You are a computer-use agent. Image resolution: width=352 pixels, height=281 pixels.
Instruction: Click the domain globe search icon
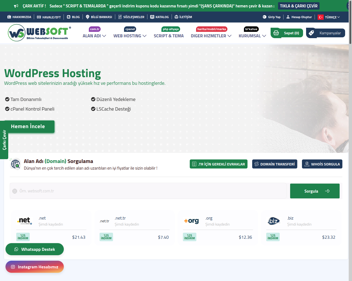(15, 164)
